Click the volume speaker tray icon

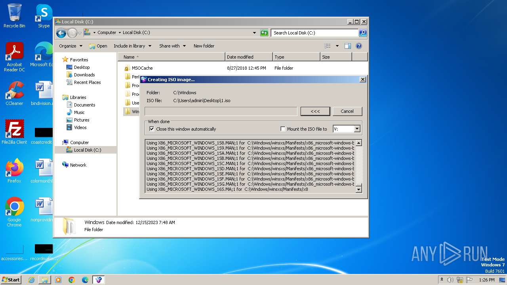click(x=450, y=280)
